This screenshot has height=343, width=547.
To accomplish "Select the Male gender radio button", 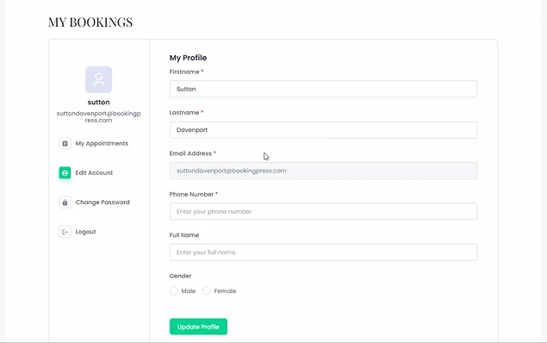I will [174, 290].
